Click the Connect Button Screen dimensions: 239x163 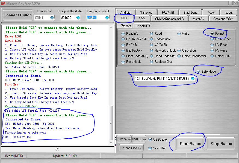point(18,15)
